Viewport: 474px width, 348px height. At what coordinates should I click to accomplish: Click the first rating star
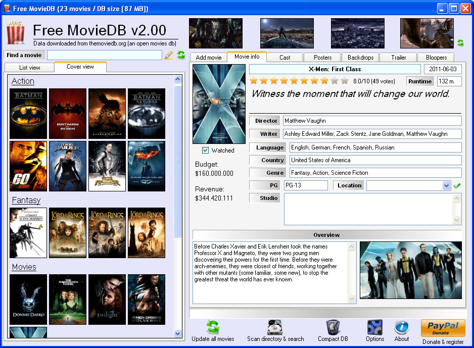tap(254, 80)
